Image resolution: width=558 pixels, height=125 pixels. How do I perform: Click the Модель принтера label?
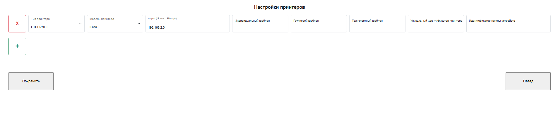[102, 19]
